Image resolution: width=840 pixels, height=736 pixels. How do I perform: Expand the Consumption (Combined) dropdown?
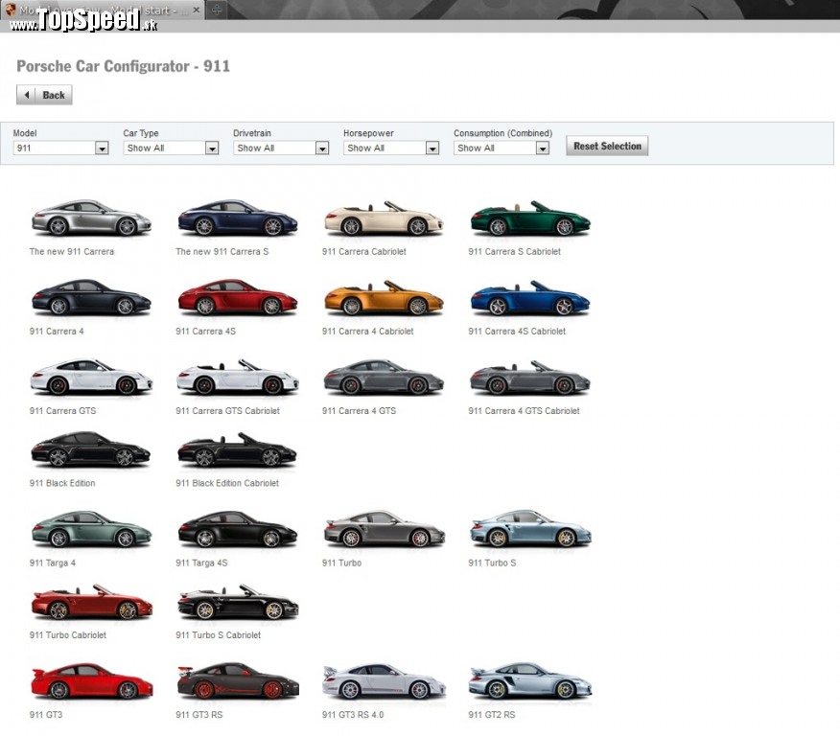[x=502, y=148]
